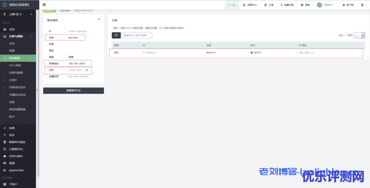This screenshot has width=370, height=188.
Task: Click the overview dashboard icon
Action: [x=5, y=29]
